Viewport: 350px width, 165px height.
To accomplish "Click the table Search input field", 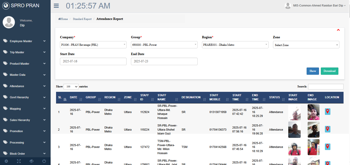I will (x=325, y=87).
